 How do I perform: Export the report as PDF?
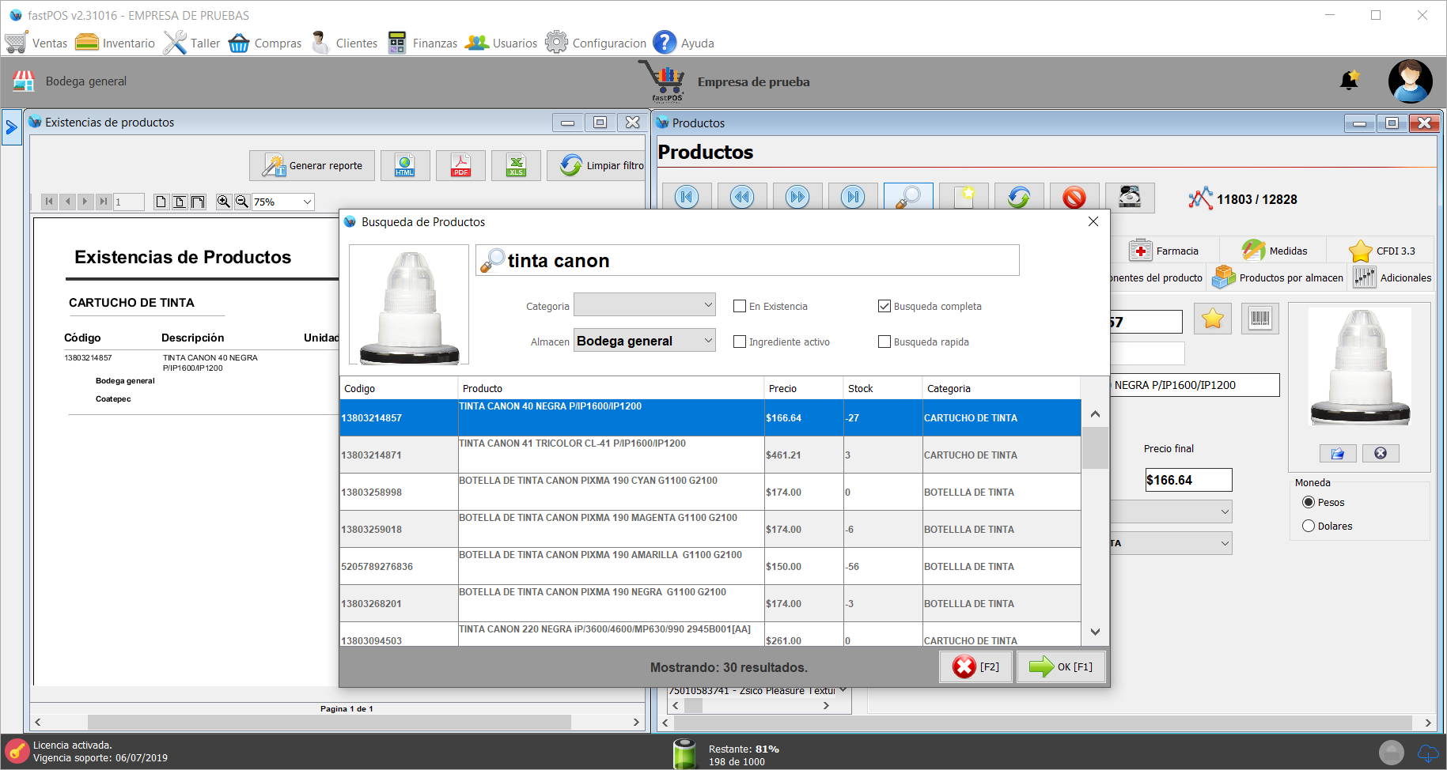coord(460,165)
